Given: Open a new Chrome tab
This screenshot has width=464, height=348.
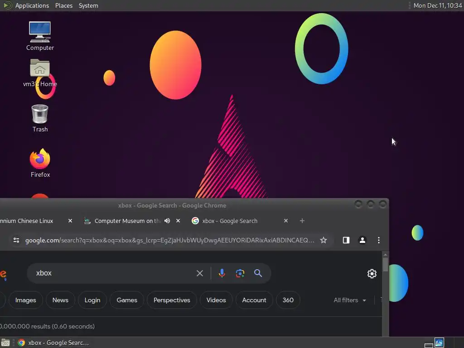Looking at the screenshot, I should point(302,221).
